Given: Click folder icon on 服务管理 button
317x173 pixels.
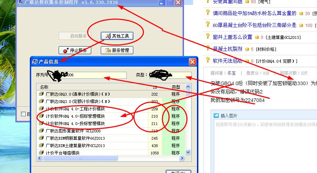Looking at the screenshot, I should 108,50.
